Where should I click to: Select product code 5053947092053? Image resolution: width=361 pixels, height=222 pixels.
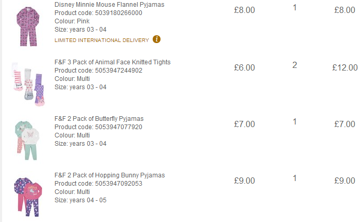tap(118, 184)
